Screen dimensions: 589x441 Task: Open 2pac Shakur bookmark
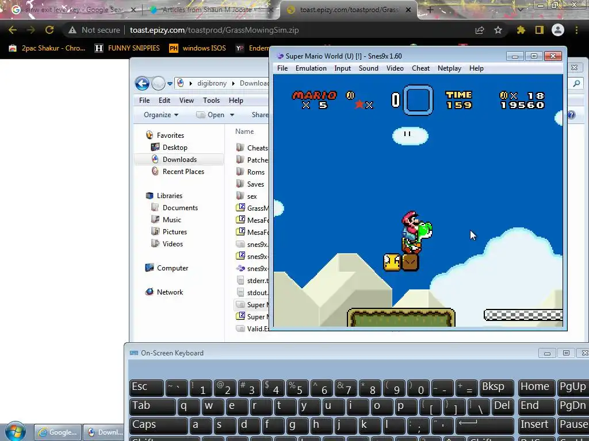(47, 48)
